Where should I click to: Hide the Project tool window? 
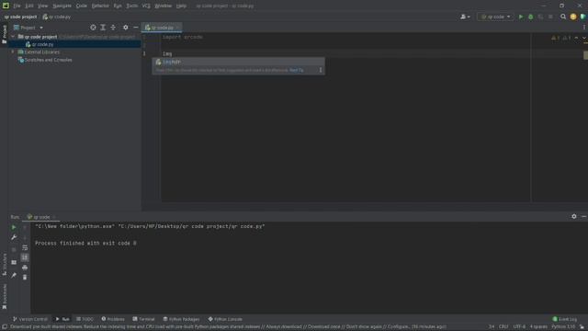click(x=136, y=28)
